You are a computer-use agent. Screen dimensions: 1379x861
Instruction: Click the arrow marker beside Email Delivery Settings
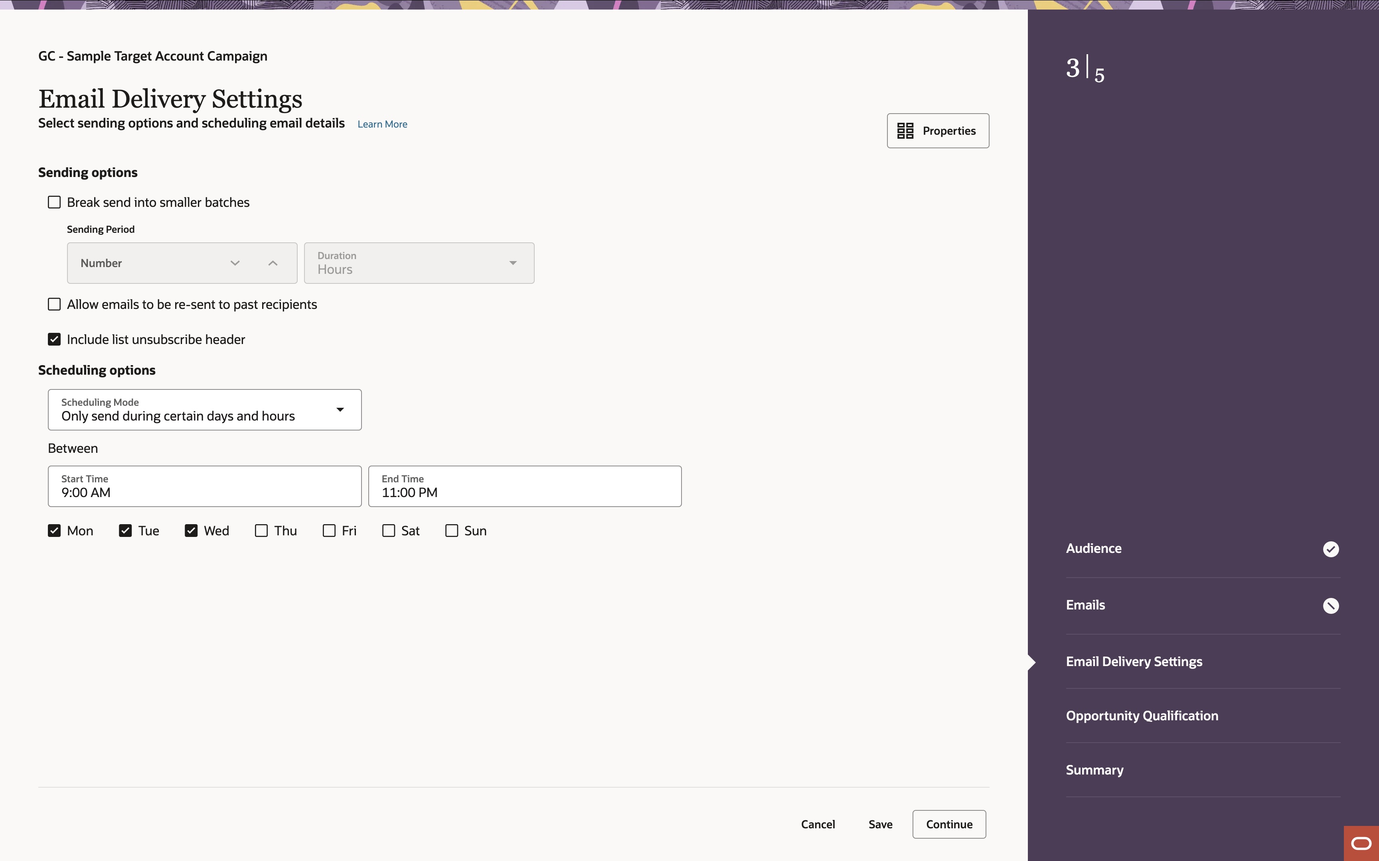(1032, 661)
